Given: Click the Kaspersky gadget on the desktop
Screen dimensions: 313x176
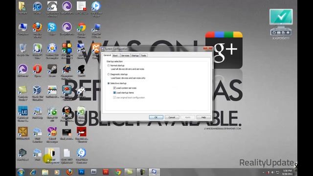Looking at the screenshot, I should tap(281, 24).
